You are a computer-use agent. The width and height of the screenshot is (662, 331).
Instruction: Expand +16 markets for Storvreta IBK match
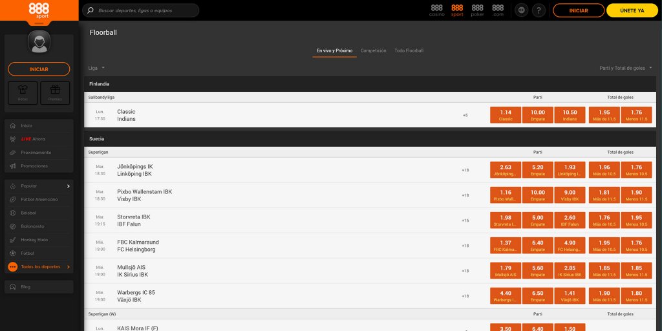point(465,220)
